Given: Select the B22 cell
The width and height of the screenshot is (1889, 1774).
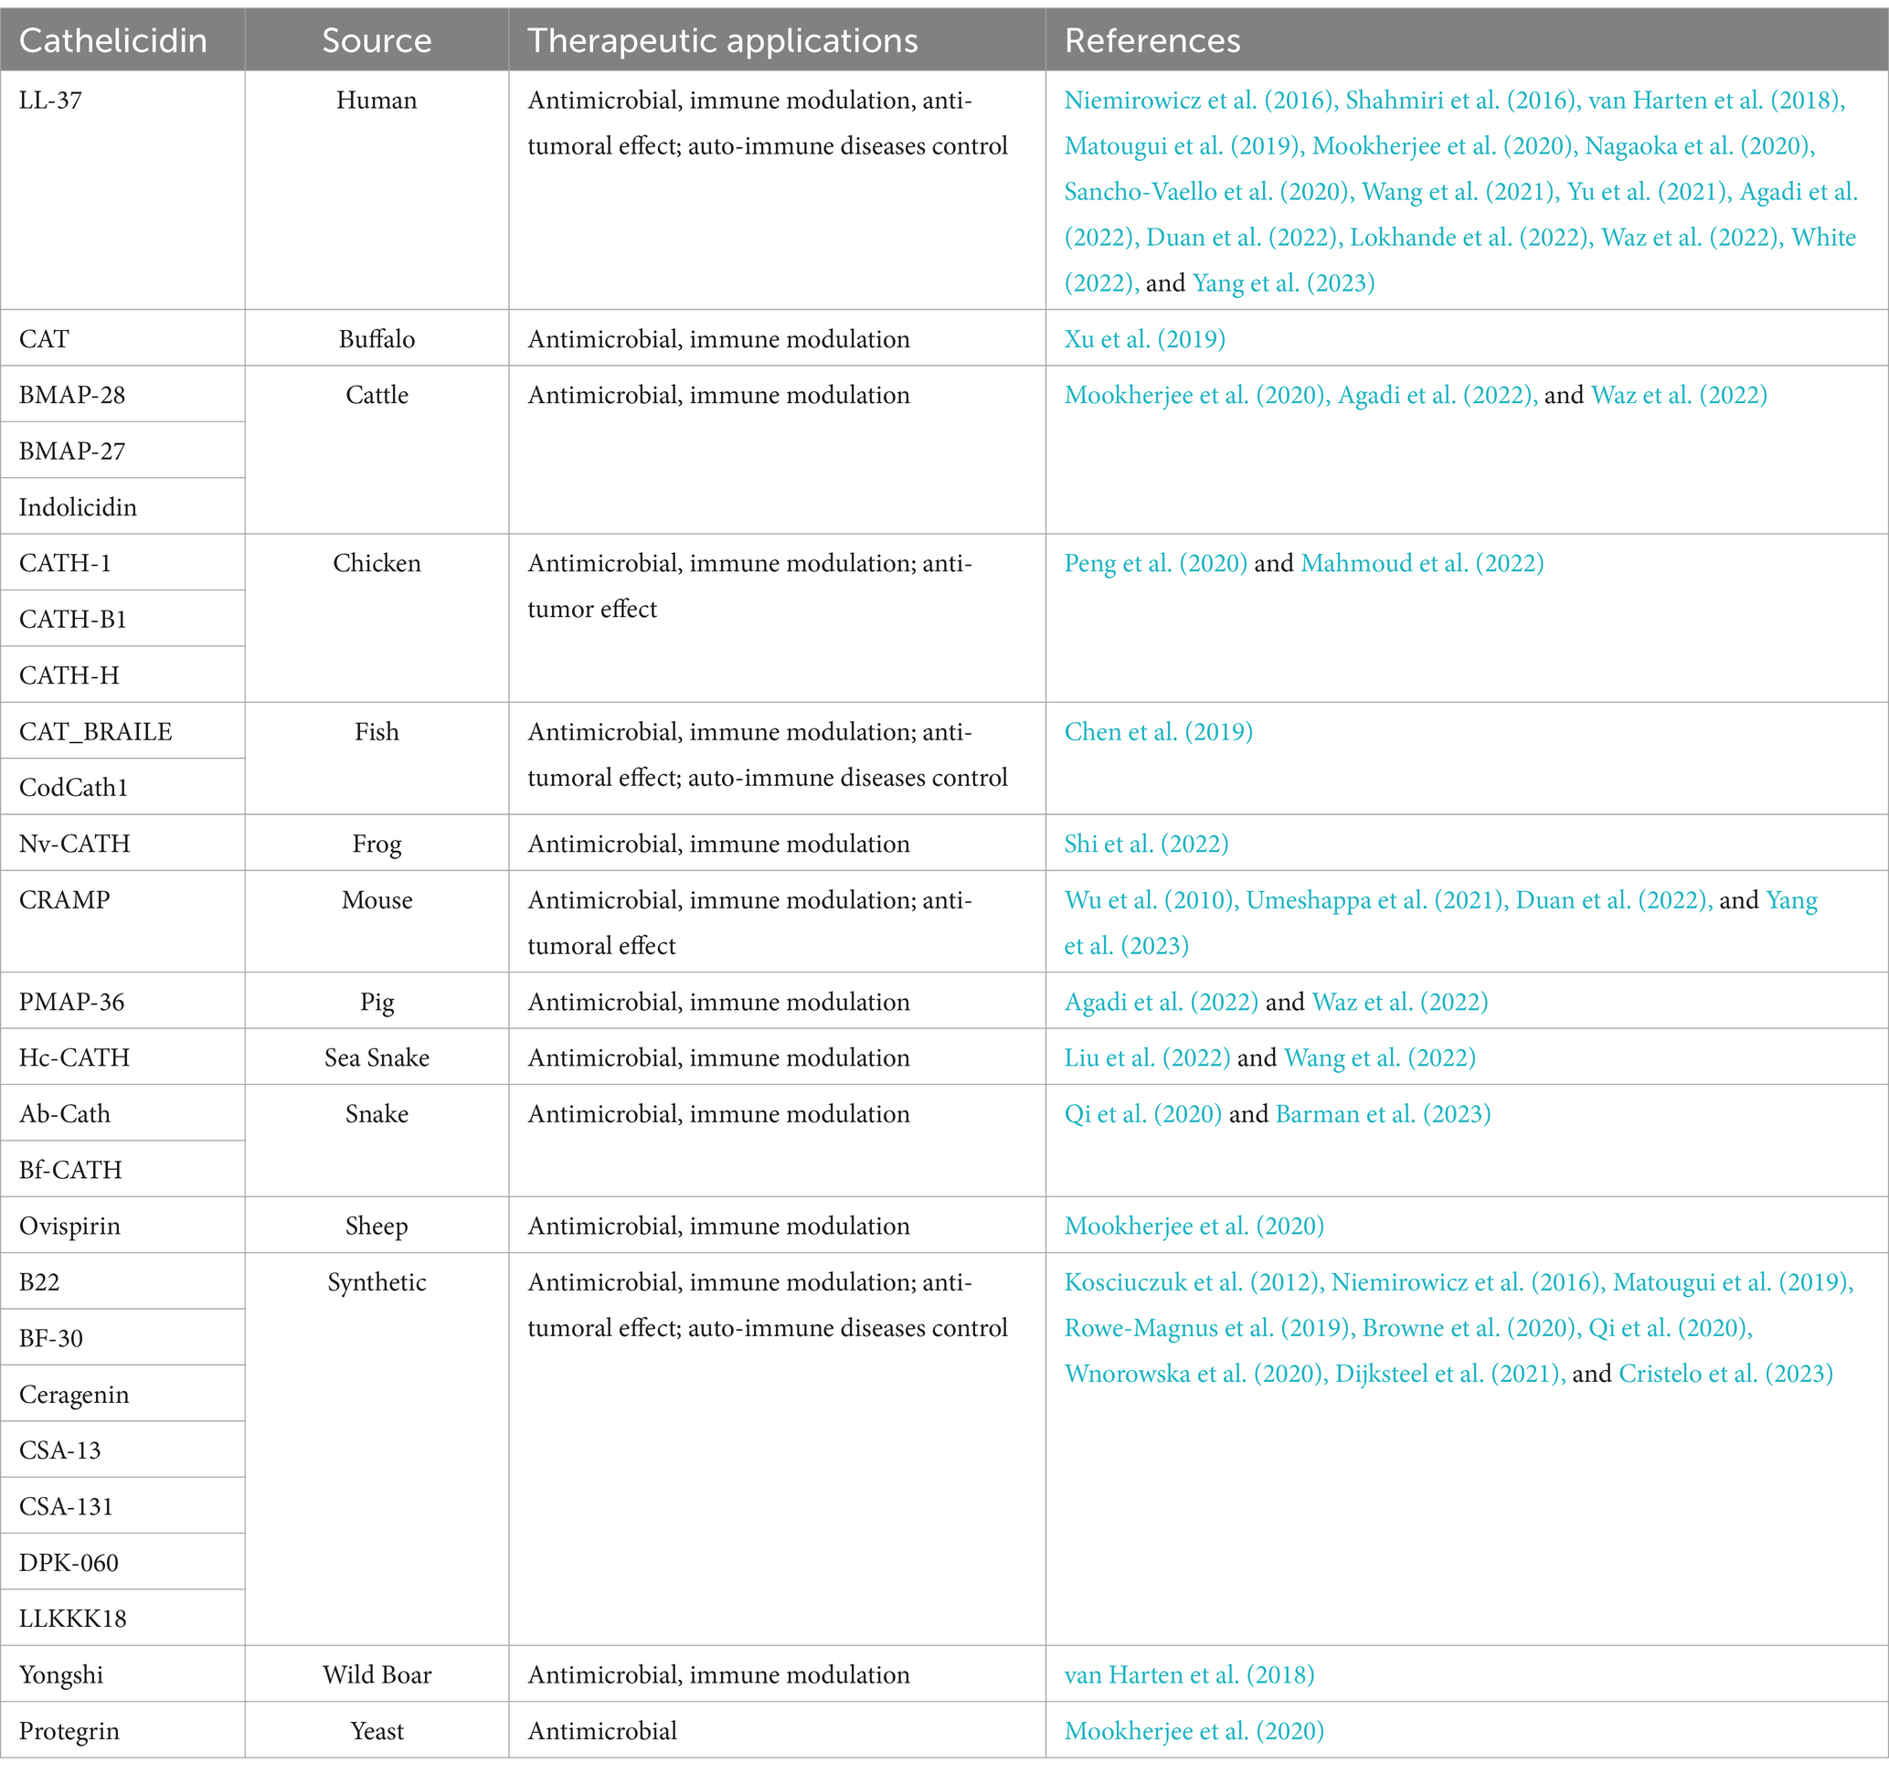Looking at the screenshot, I should click(x=122, y=1280).
